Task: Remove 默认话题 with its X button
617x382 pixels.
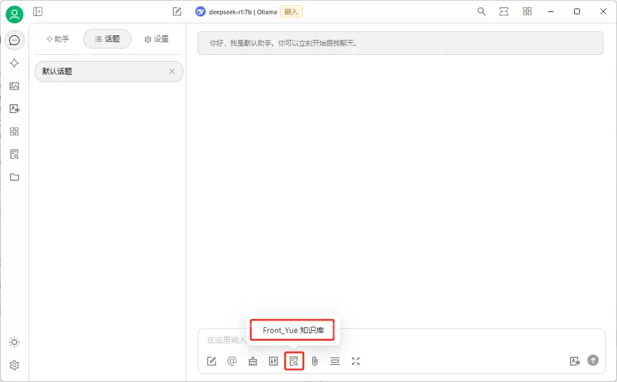Action: coord(172,71)
